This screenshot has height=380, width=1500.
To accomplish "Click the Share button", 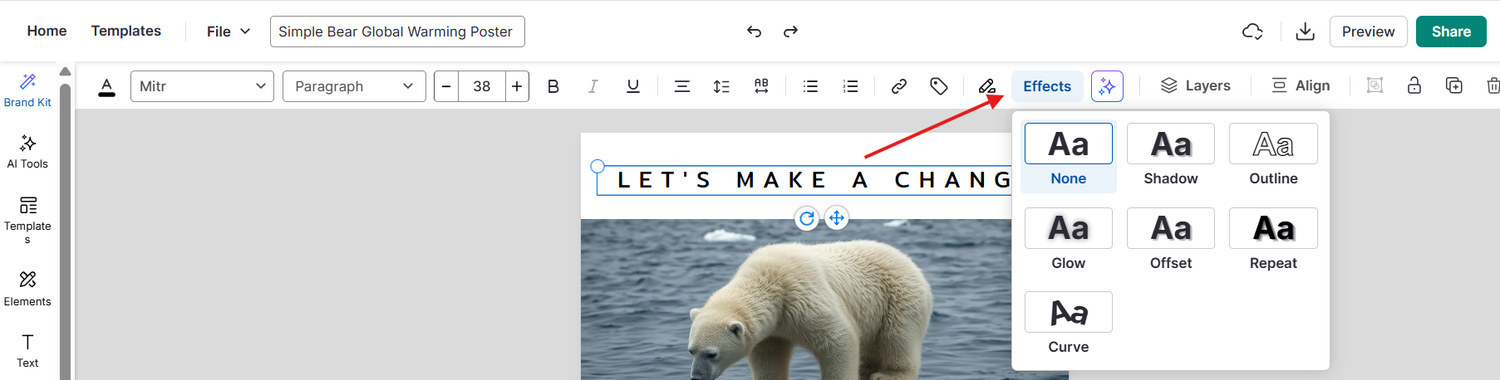I will pyautogui.click(x=1450, y=32).
